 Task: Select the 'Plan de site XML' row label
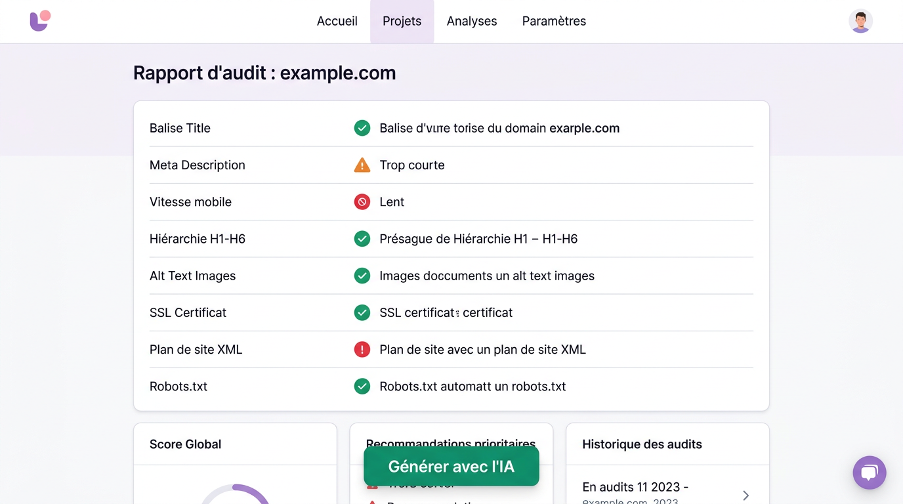coord(196,349)
